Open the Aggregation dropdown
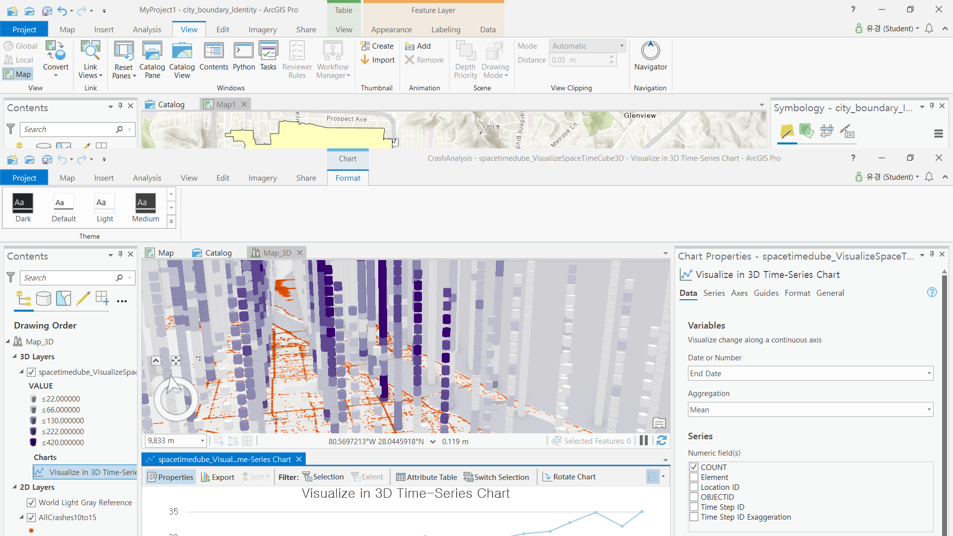Viewport: 953px width, 536px height. [x=811, y=409]
